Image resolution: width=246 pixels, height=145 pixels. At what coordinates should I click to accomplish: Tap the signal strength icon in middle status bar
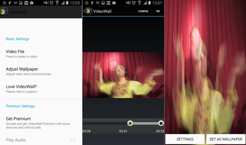point(145,3)
